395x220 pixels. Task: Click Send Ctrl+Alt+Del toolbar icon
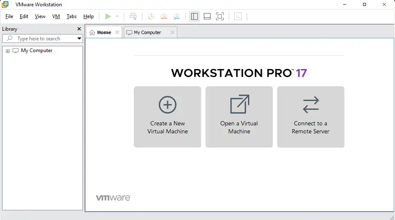[133, 16]
